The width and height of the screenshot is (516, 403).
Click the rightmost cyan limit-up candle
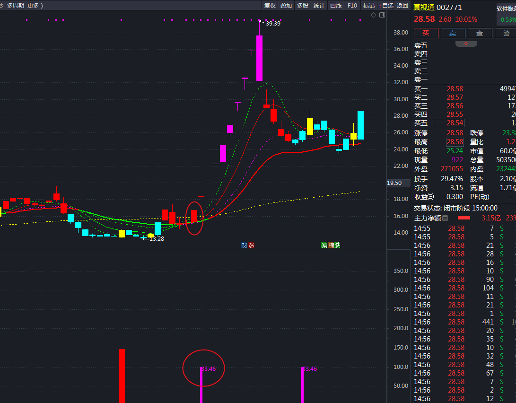pyautogui.click(x=361, y=125)
